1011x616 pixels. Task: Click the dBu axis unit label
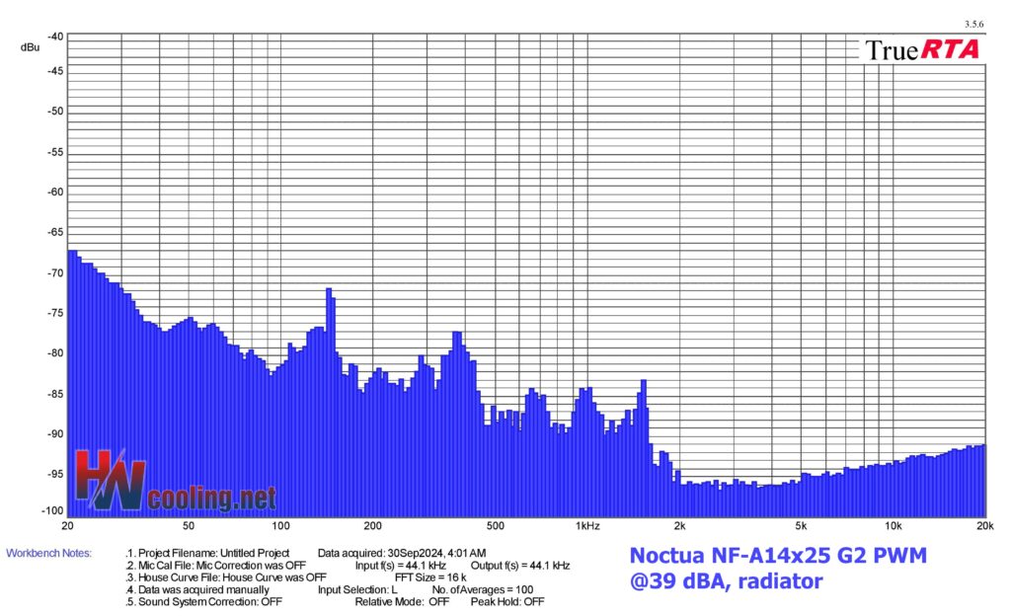coord(30,46)
